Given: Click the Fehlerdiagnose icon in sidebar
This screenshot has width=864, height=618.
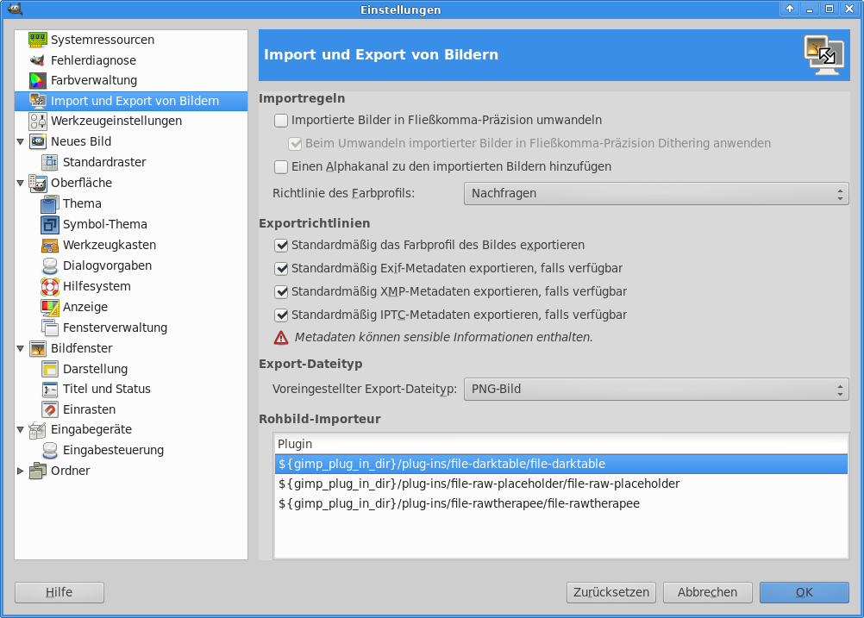Looking at the screenshot, I should (x=37, y=60).
